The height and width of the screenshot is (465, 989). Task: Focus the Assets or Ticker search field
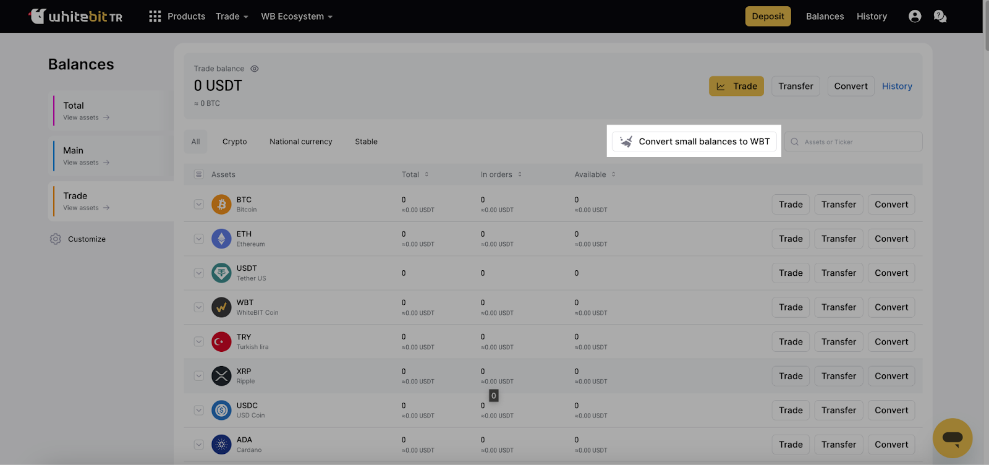[x=853, y=142]
